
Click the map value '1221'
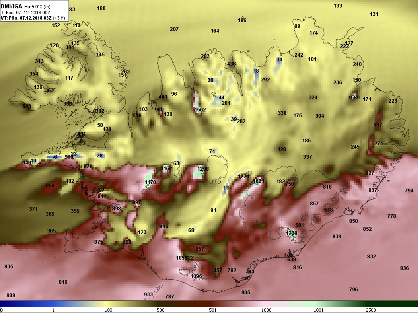click(243, 177)
